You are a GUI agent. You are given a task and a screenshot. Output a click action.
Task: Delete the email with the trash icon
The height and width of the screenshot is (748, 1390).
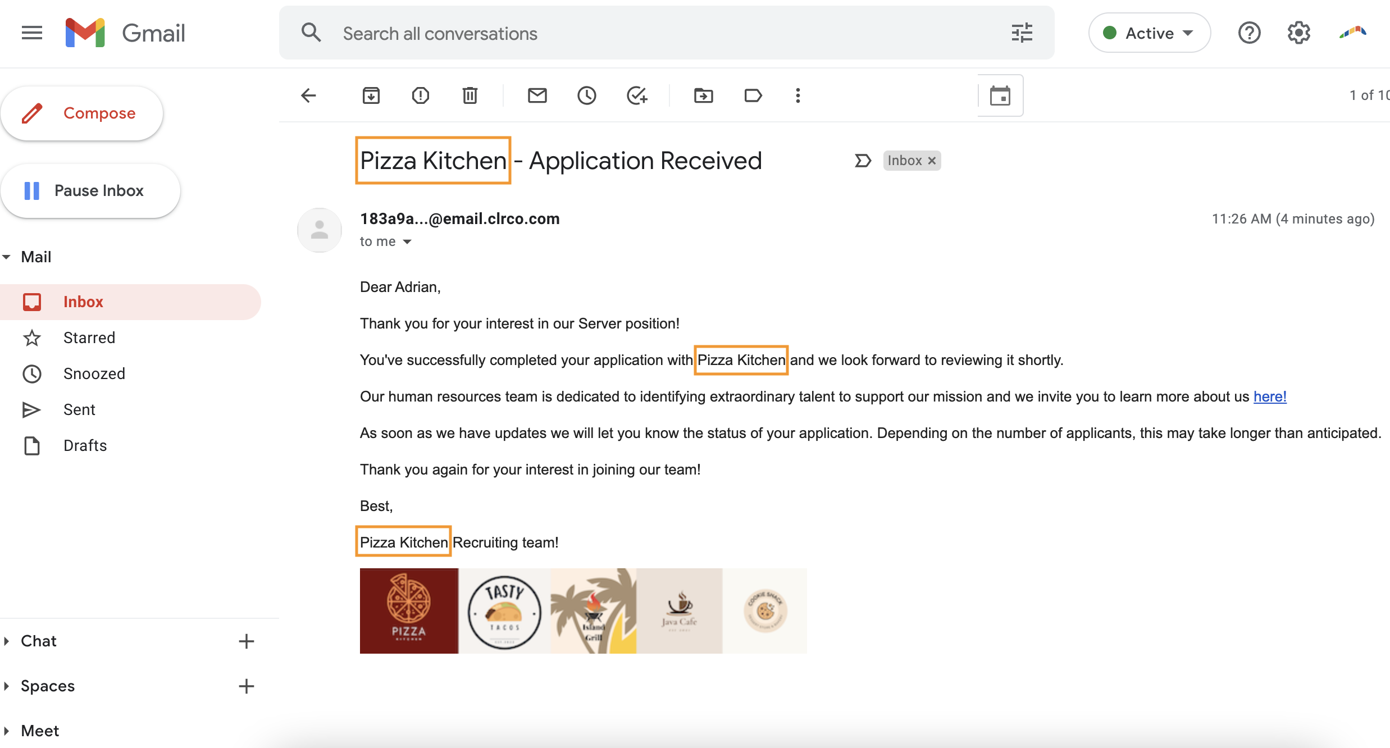tap(470, 95)
